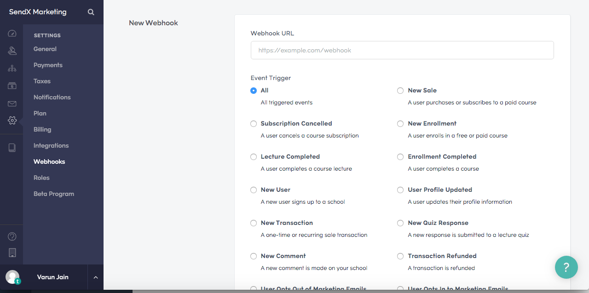Go to Payments settings
Image resolution: width=589 pixels, height=293 pixels.
pyautogui.click(x=48, y=65)
